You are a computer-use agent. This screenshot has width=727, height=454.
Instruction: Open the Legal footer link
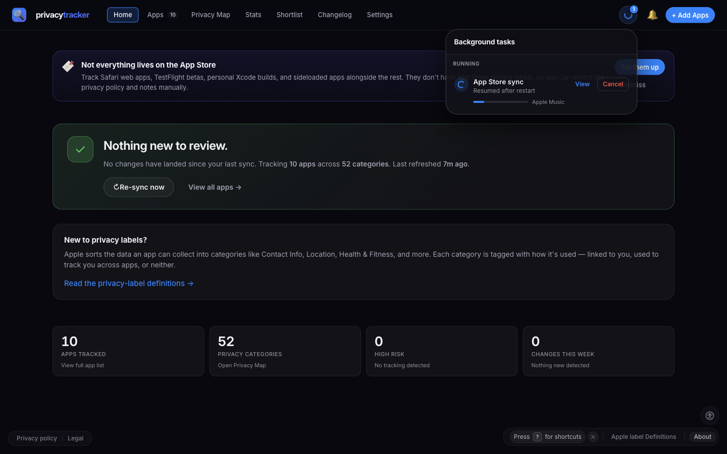[x=76, y=438]
